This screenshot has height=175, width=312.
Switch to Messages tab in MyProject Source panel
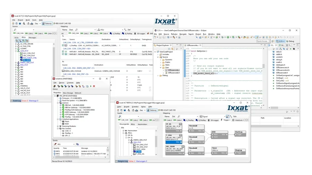point(32,38)
